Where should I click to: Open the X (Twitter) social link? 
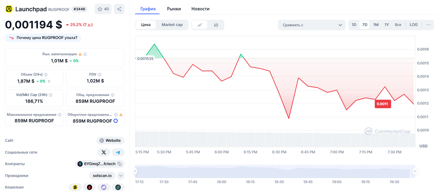click(104, 152)
